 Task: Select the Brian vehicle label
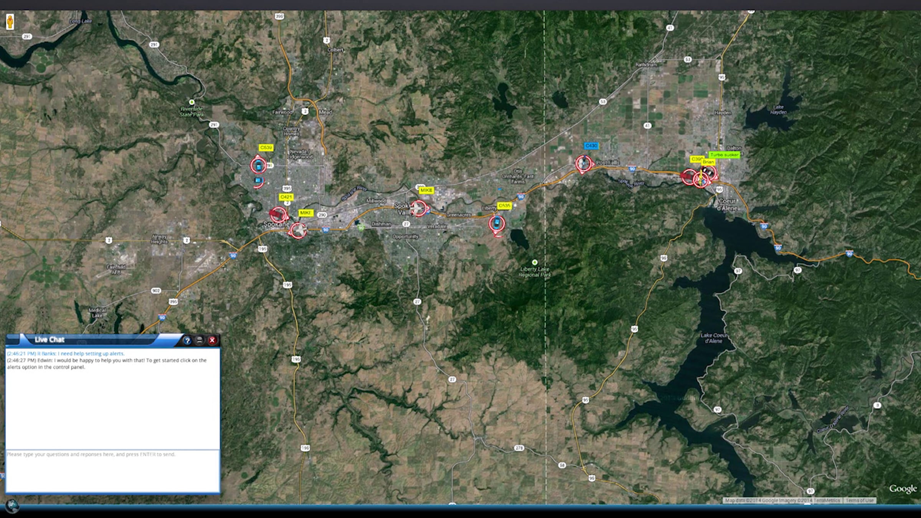[708, 162]
